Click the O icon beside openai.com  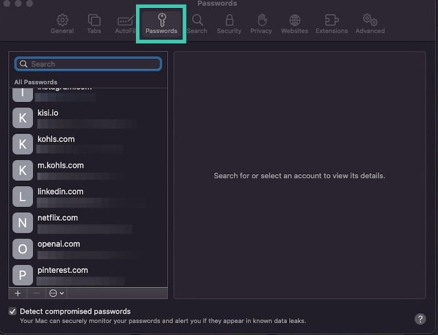click(x=23, y=249)
